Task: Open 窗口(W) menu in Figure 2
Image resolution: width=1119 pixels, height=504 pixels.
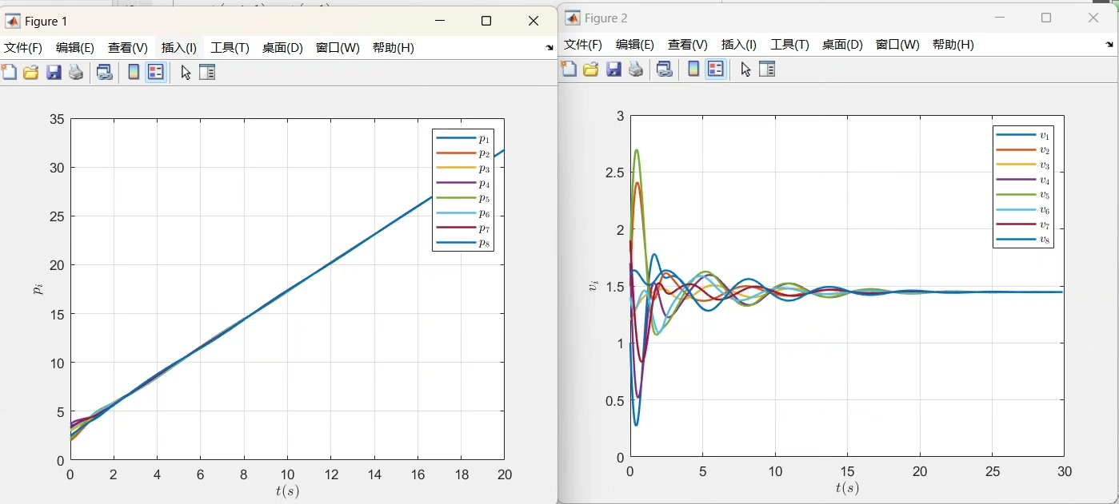Action: pyautogui.click(x=898, y=45)
